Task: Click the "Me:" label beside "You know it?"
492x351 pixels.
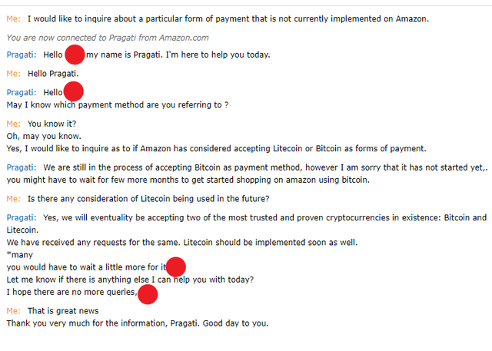Action: (x=13, y=124)
